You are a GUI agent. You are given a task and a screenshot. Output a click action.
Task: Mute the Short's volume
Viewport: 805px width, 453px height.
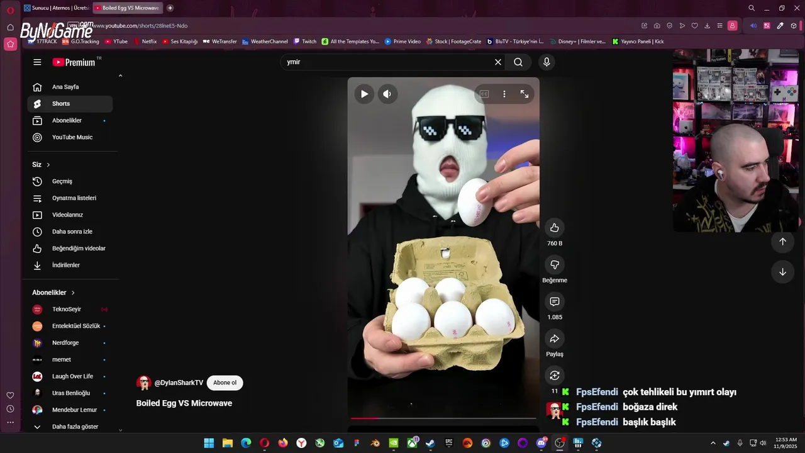pos(387,94)
